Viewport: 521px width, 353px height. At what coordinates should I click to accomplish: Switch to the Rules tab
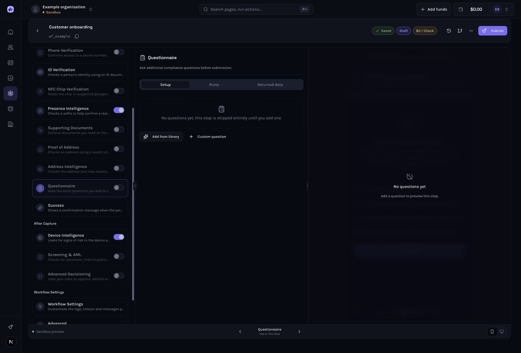[x=214, y=85]
